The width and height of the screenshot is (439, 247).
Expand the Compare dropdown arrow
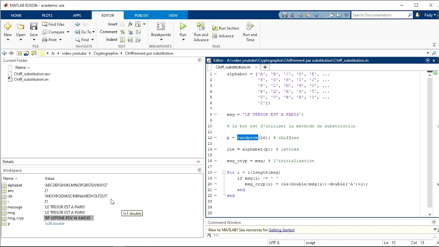click(x=68, y=32)
